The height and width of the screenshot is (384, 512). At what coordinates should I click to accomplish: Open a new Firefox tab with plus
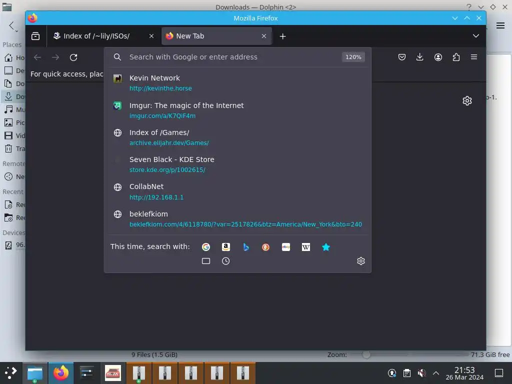tap(283, 36)
